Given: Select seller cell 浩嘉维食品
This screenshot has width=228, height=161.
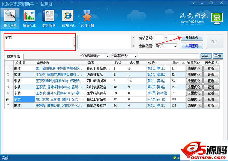Looking at the screenshot, I should [100, 75].
